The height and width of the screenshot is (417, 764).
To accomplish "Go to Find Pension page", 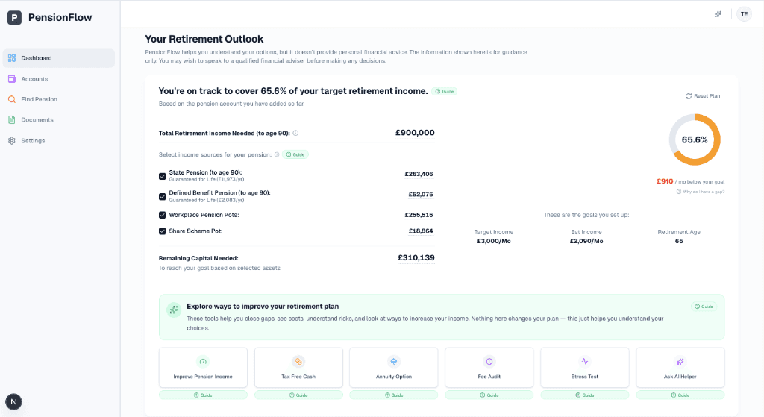I will [x=59, y=99].
